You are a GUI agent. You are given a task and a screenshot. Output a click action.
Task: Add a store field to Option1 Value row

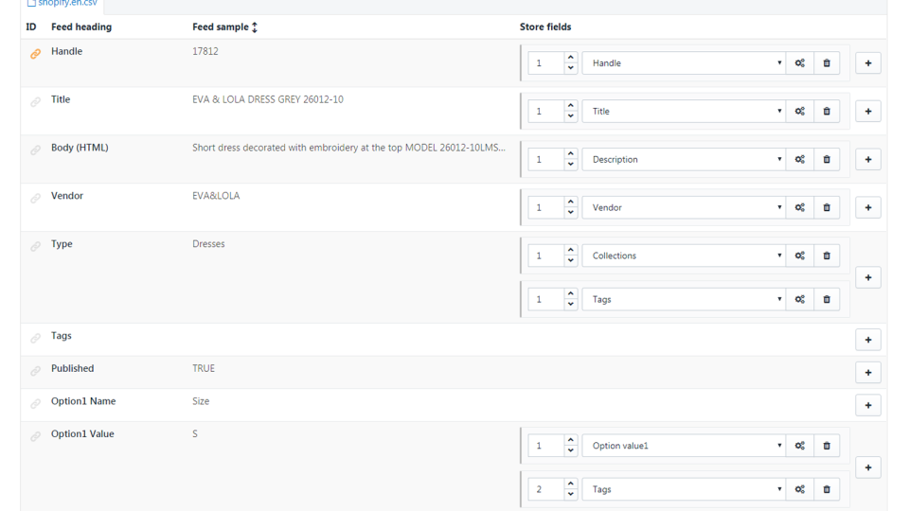pyautogui.click(x=868, y=467)
